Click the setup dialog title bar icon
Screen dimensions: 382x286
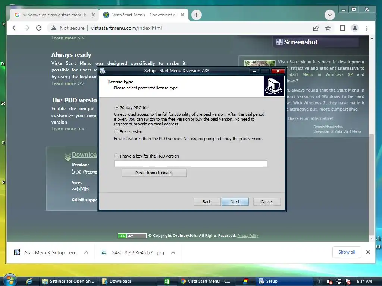[x=103, y=71]
